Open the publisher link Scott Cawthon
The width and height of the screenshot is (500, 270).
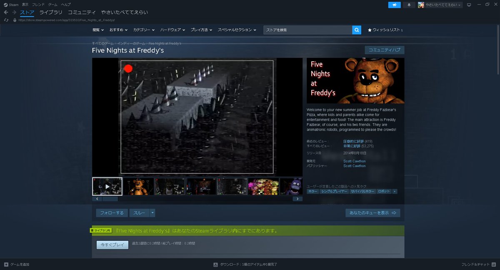click(x=355, y=166)
